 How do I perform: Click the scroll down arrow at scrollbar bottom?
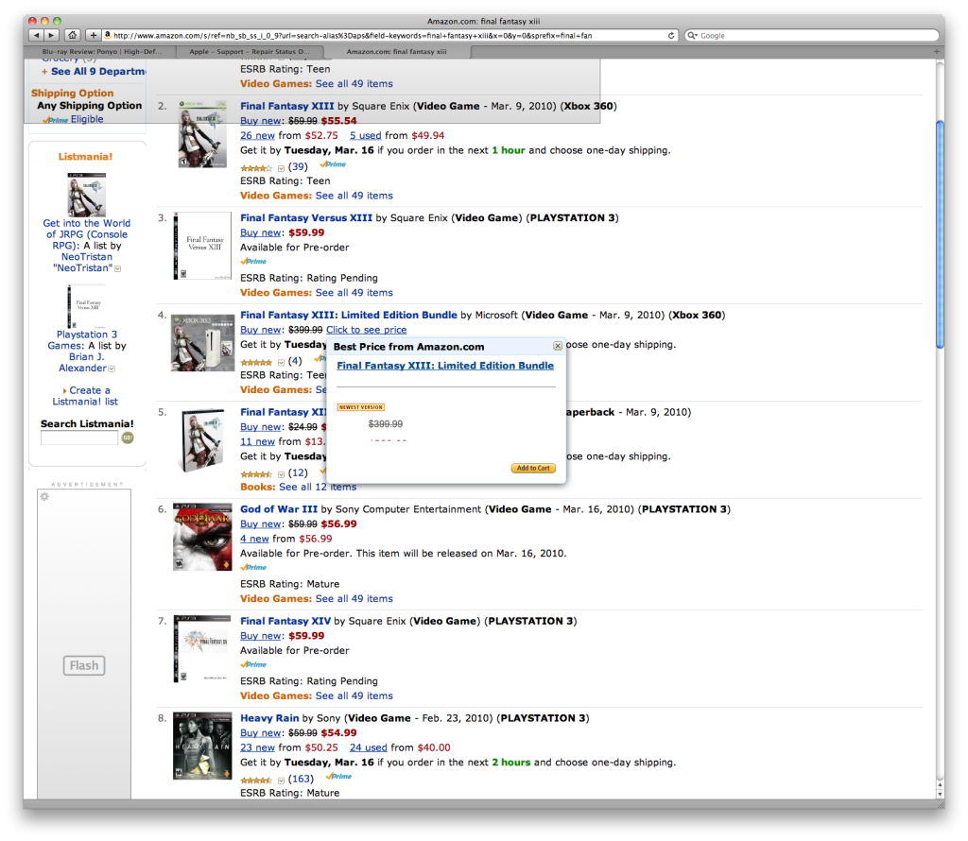(x=940, y=794)
